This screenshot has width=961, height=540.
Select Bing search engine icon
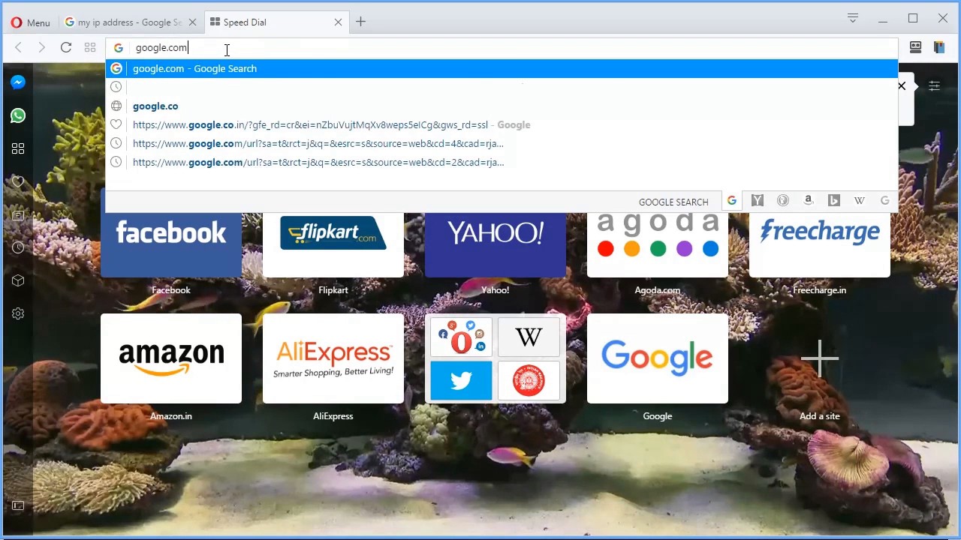834,200
